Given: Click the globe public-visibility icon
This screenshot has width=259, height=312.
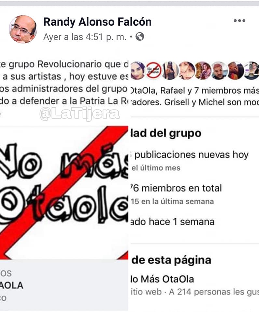Looking at the screenshot, I should 140,37.
